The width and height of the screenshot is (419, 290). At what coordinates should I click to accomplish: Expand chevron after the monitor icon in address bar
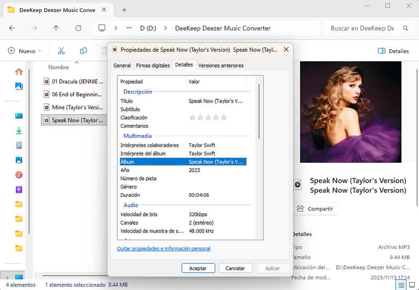pos(115,28)
